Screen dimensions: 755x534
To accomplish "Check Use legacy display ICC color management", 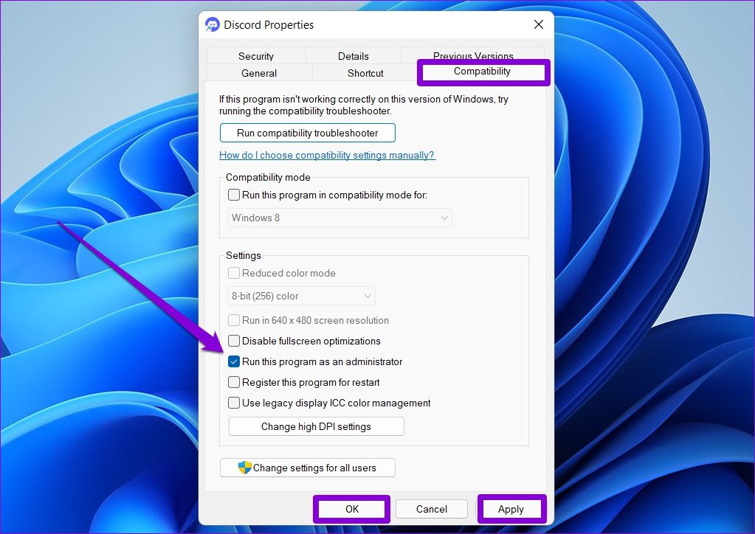I will (x=234, y=403).
